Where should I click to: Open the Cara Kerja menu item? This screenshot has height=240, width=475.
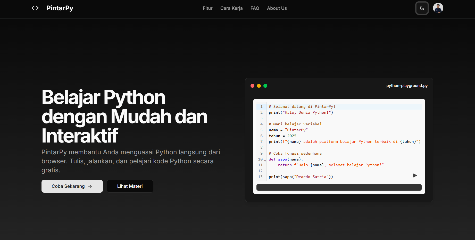(x=231, y=8)
